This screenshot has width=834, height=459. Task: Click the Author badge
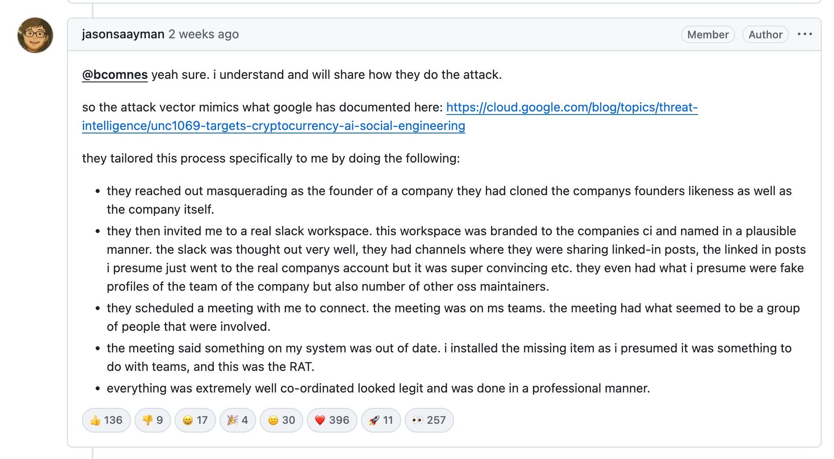tap(765, 35)
